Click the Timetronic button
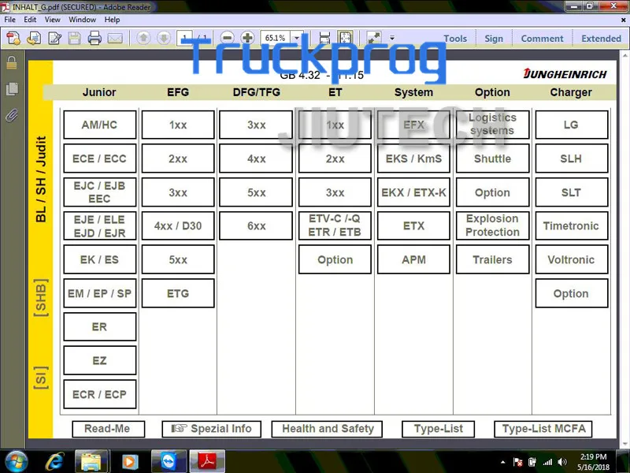 [x=572, y=225]
